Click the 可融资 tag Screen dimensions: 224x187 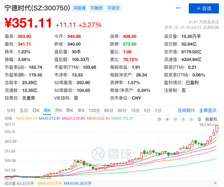tap(97, 8)
